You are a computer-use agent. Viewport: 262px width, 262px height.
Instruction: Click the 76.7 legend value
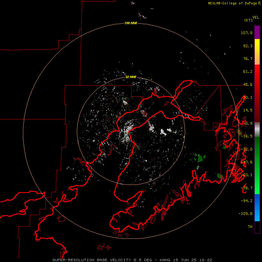pyautogui.click(x=248, y=59)
